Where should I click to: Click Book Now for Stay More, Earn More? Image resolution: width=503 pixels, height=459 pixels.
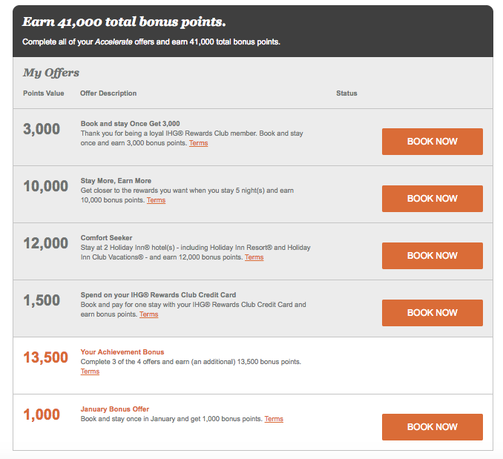(432, 199)
